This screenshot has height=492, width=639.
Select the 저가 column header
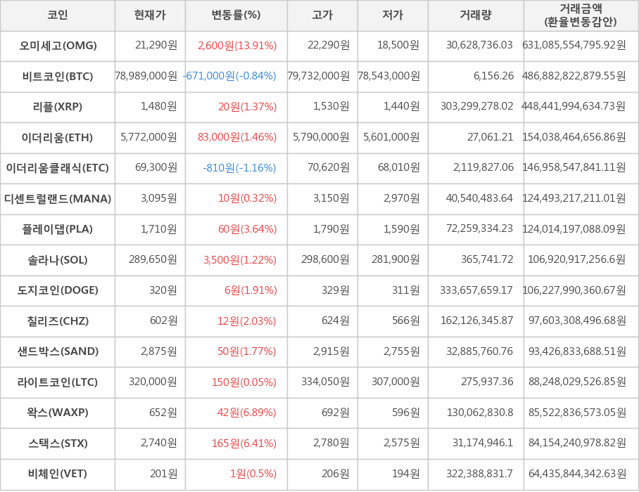click(393, 15)
